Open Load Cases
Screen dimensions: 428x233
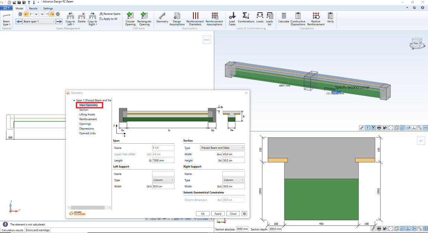pos(232,19)
